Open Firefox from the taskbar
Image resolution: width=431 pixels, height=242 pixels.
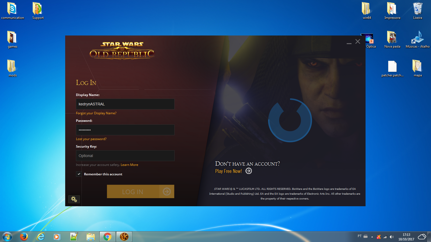(24, 237)
